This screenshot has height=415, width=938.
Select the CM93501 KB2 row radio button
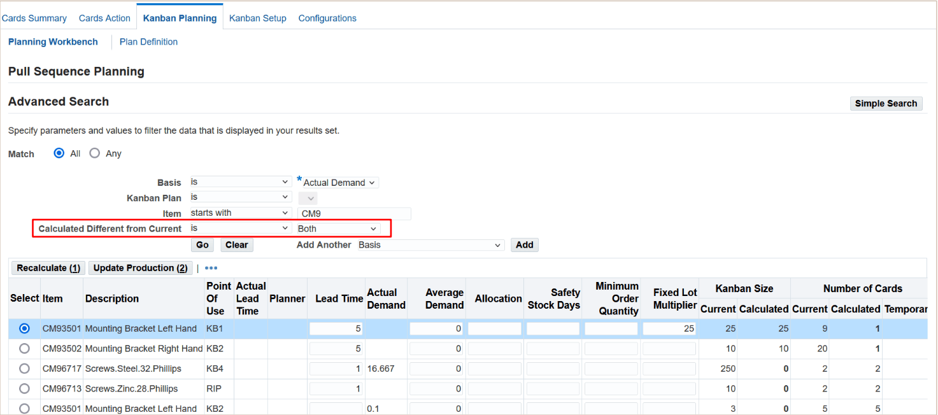coord(24,409)
